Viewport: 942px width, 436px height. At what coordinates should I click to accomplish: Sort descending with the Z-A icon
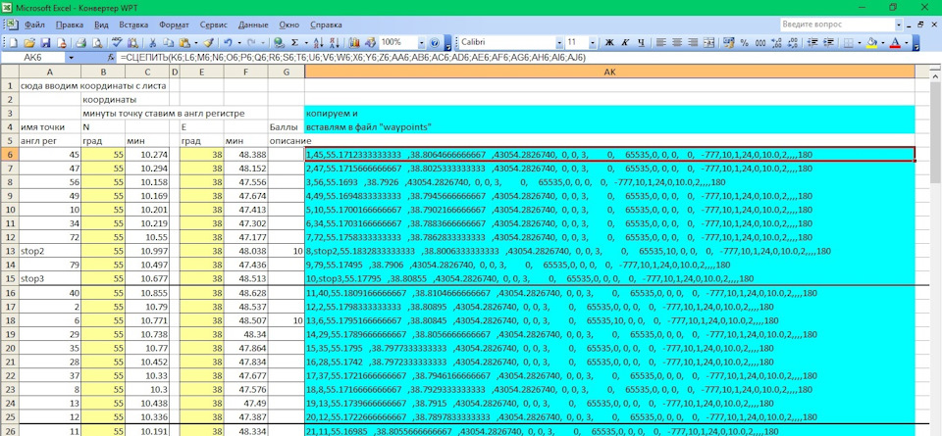(x=335, y=43)
